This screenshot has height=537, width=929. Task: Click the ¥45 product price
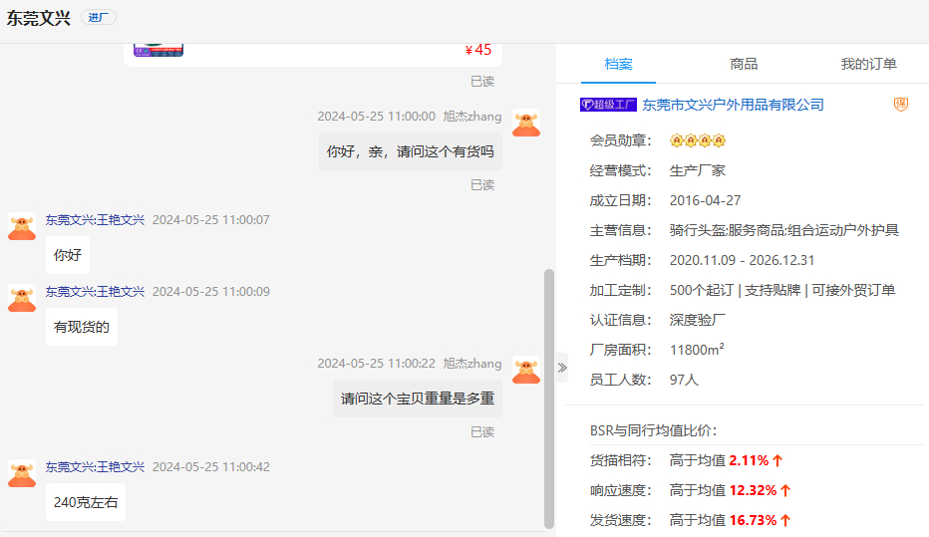pos(478,50)
